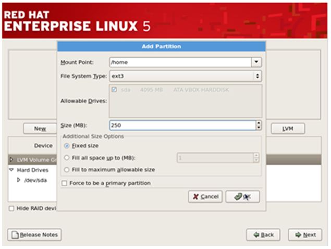Viewport: 331px width, 249px height.
Task: Click the 4095 MB size text of sda
Action: click(x=151, y=90)
